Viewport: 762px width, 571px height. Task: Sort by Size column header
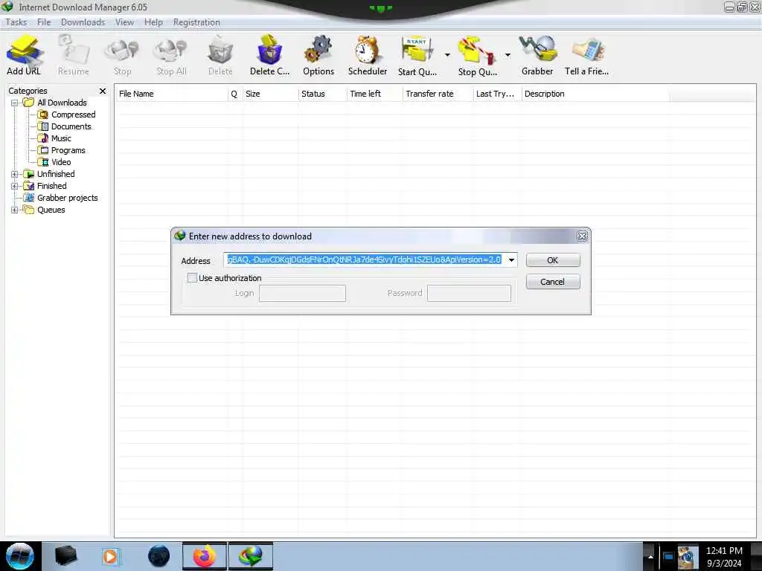pyautogui.click(x=269, y=94)
